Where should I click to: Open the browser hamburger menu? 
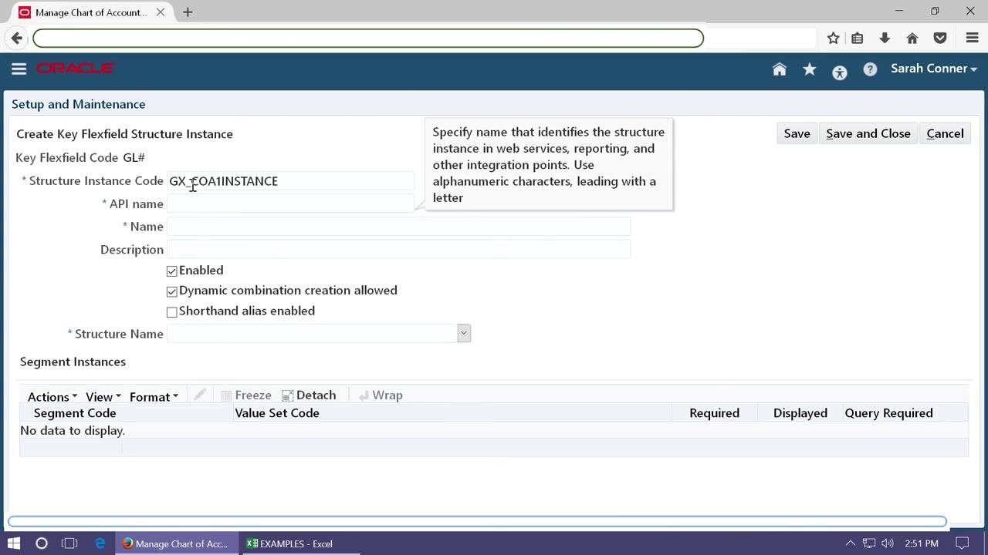[x=973, y=38]
